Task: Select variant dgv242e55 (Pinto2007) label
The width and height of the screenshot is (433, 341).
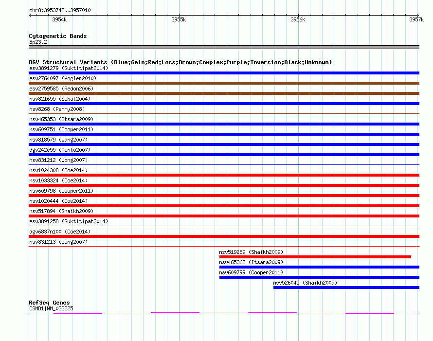Action: click(x=60, y=150)
